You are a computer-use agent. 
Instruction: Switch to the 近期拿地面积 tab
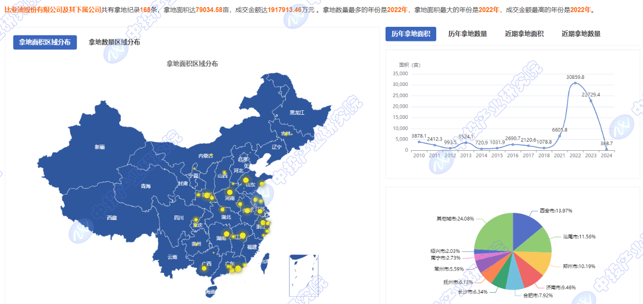(524, 34)
